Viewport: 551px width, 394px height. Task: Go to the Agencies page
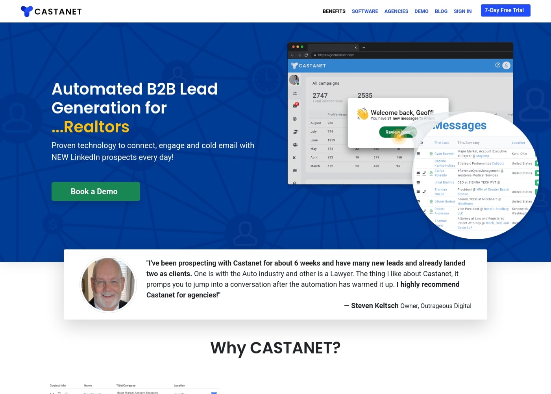(x=396, y=11)
